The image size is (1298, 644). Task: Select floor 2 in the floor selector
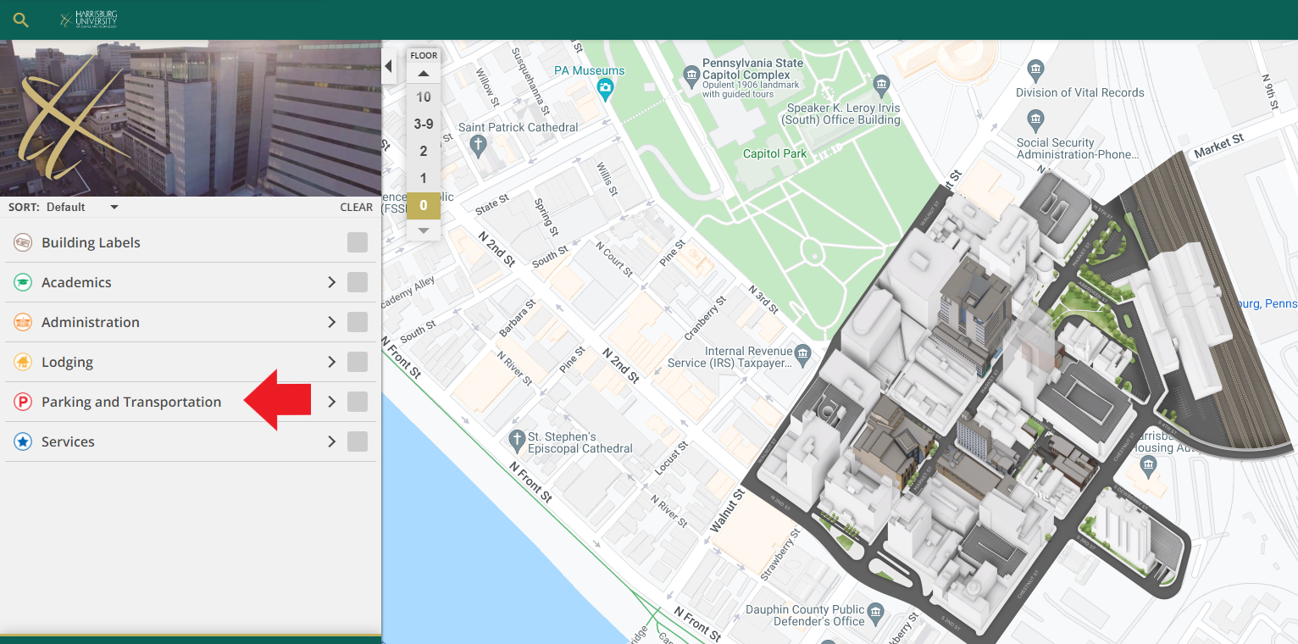424,151
